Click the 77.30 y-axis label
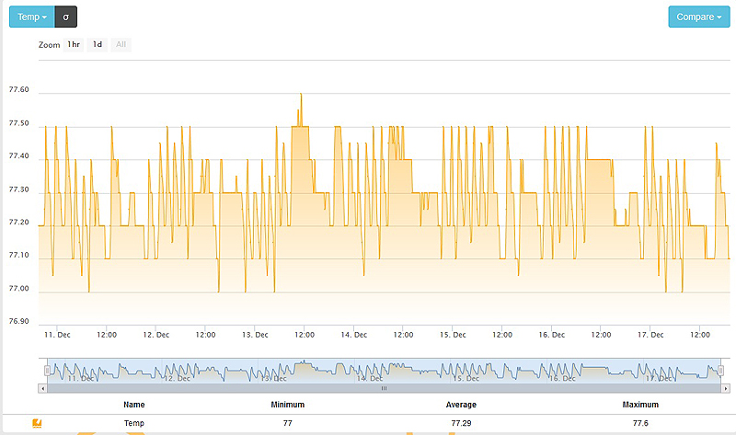 tap(18, 189)
